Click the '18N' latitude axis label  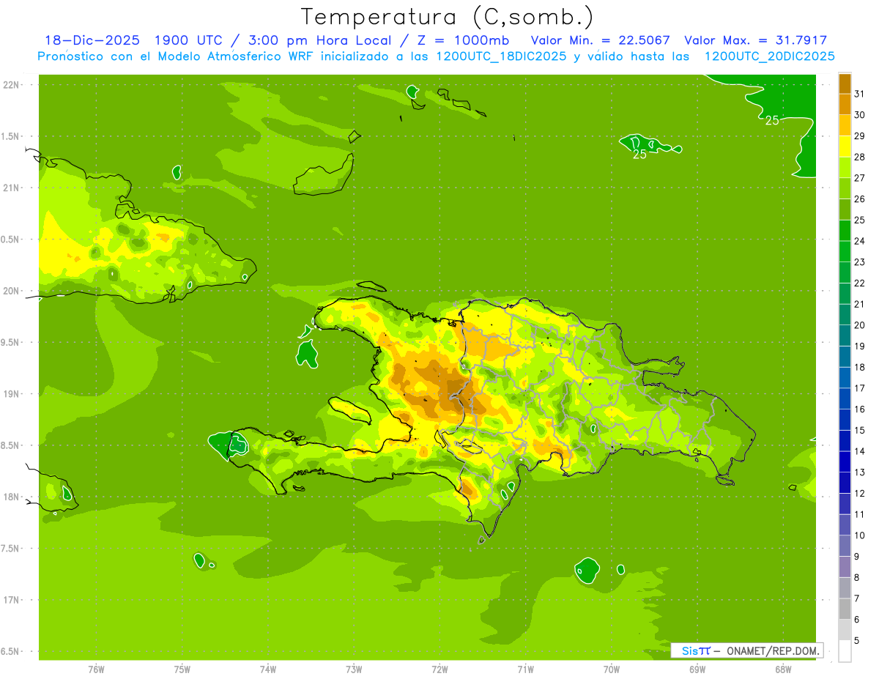[x=12, y=497]
